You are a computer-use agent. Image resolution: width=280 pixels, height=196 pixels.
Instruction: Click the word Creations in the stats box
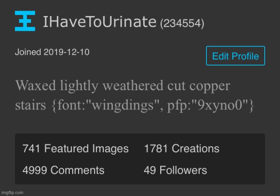[x=195, y=149]
